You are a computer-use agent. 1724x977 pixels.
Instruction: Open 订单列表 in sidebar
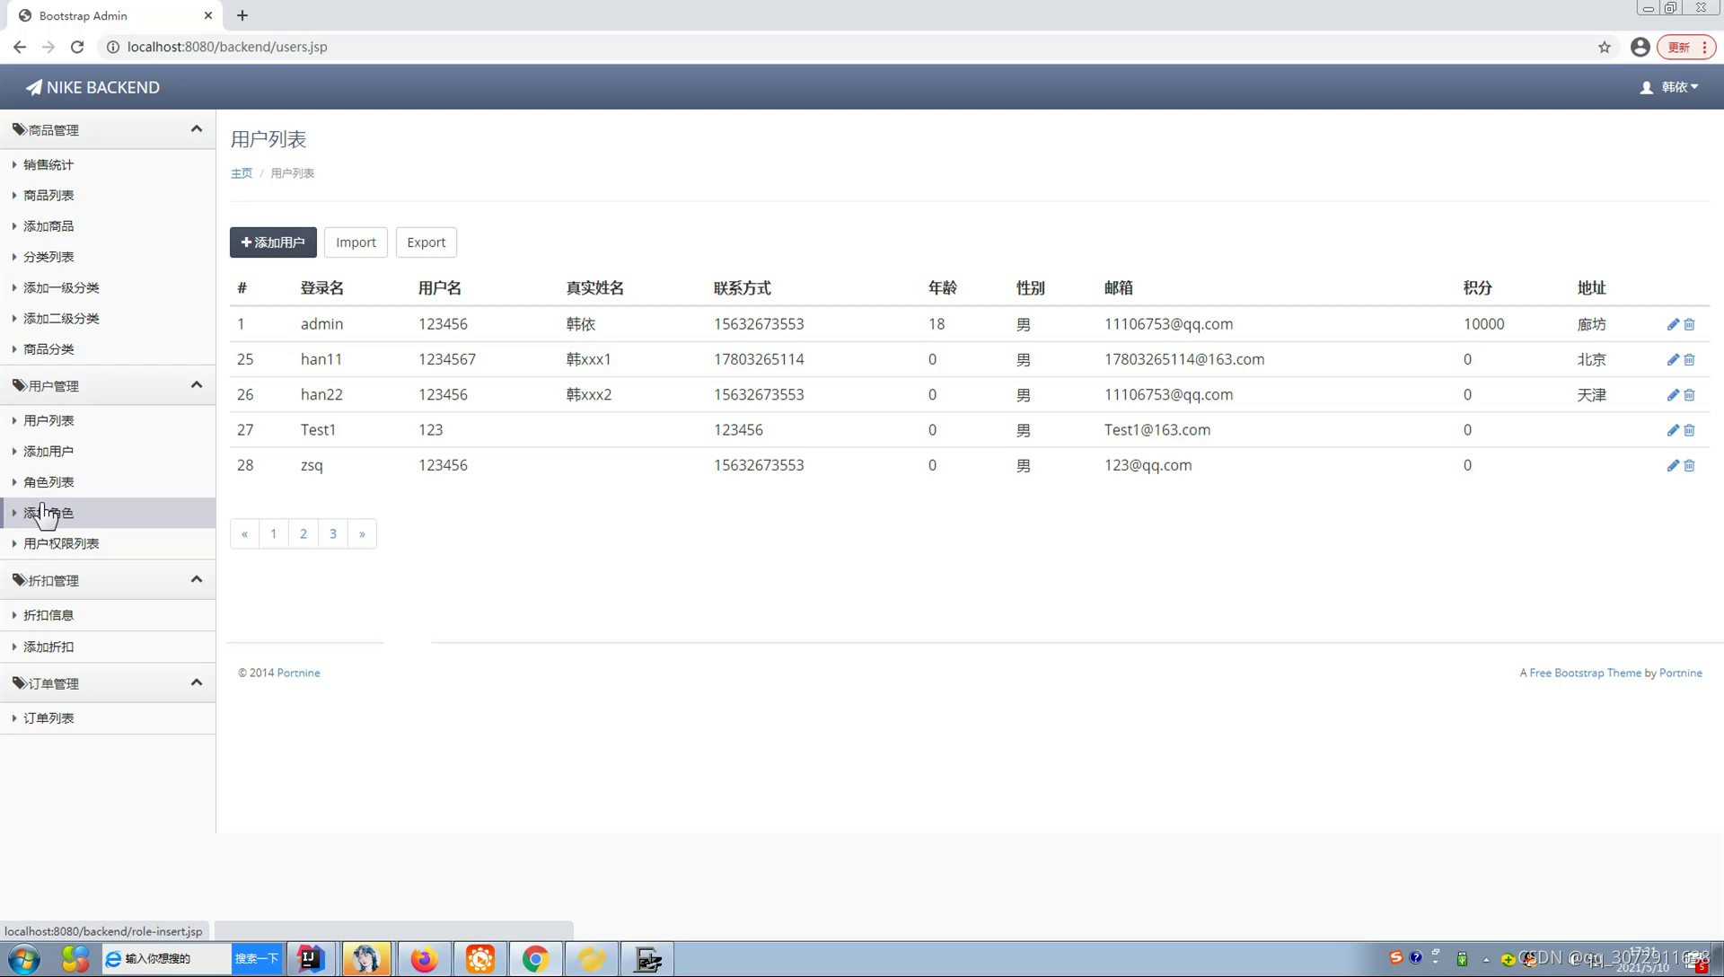[x=48, y=718]
